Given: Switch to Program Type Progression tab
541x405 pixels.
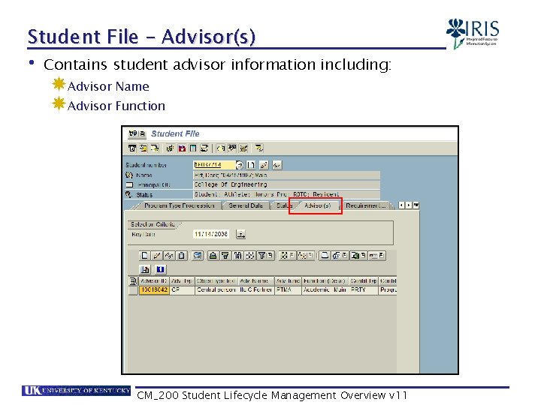Looking at the screenshot, I should [179, 205].
